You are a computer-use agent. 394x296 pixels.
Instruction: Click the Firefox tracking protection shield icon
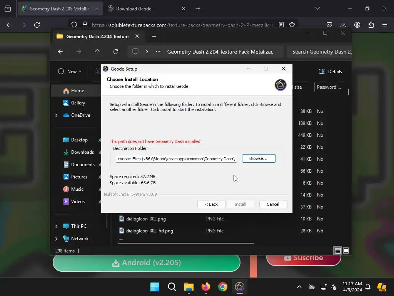click(74, 25)
